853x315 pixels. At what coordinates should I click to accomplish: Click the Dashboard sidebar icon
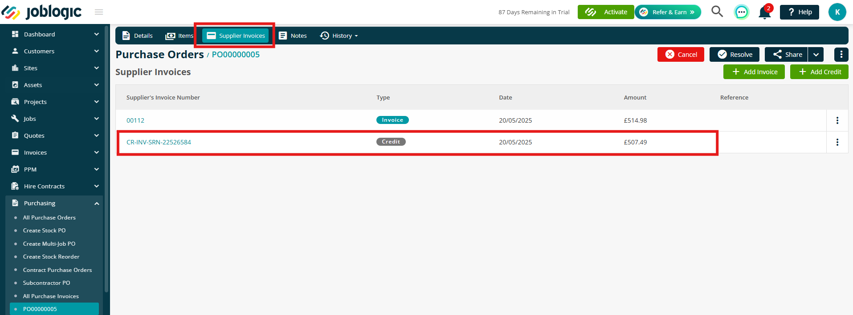[15, 34]
